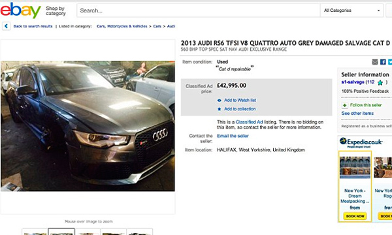
Task: Expand the Shop by category menu
Action: coord(56,10)
